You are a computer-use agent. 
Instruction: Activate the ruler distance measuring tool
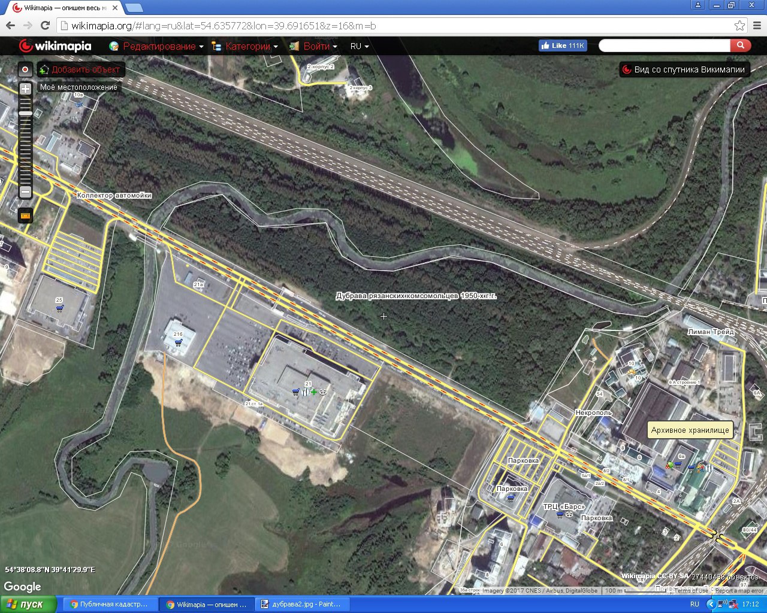(25, 216)
